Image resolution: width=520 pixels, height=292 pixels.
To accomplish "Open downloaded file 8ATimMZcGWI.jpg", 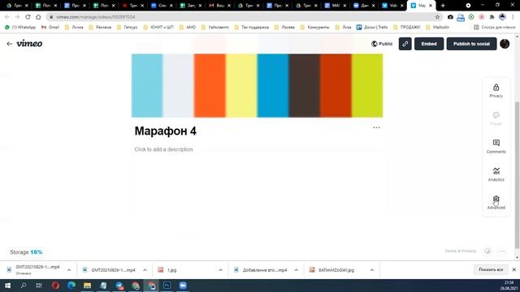I will point(332,270).
